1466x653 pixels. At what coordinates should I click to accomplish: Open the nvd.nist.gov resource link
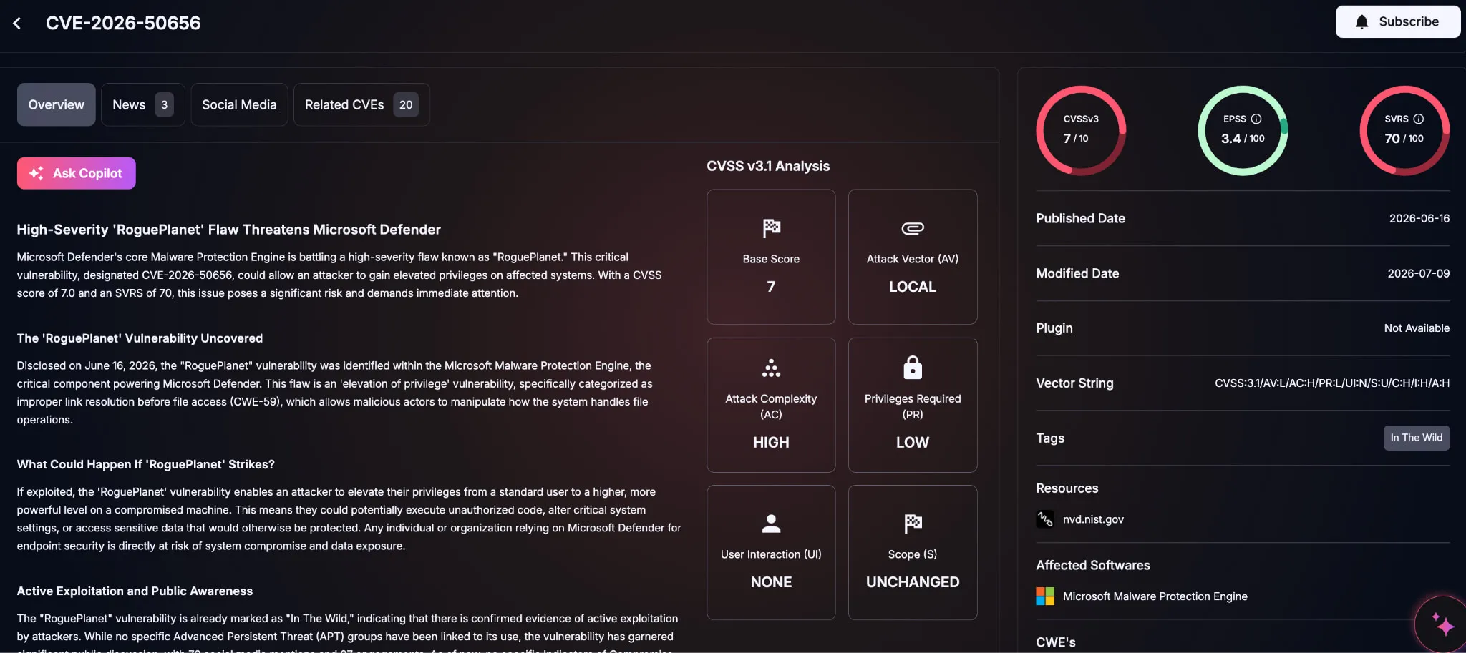(x=1093, y=519)
